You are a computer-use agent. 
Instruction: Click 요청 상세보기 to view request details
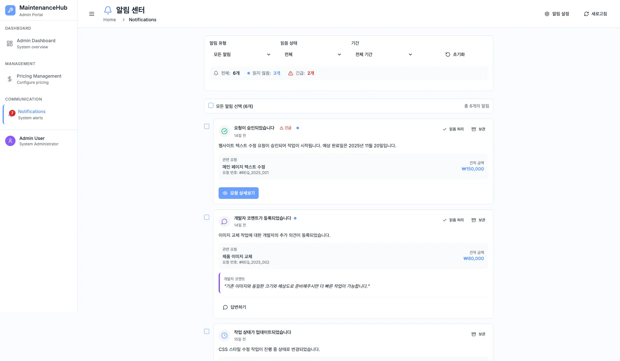coord(239,193)
